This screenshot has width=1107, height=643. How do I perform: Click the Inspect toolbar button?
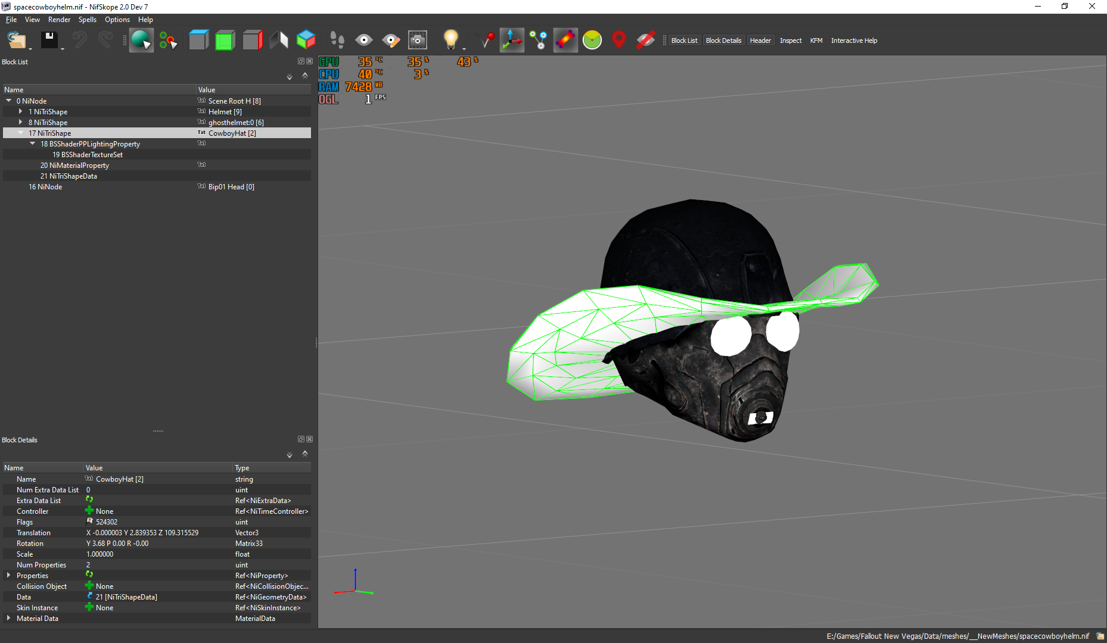(791, 40)
